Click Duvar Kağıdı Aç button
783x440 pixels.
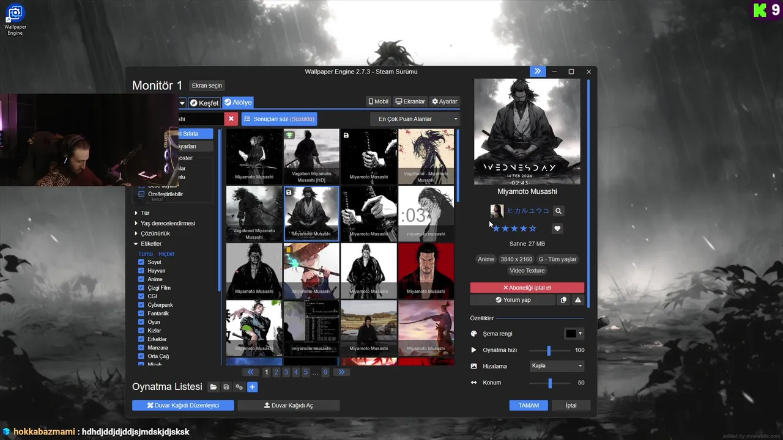(x=288, y=405)
